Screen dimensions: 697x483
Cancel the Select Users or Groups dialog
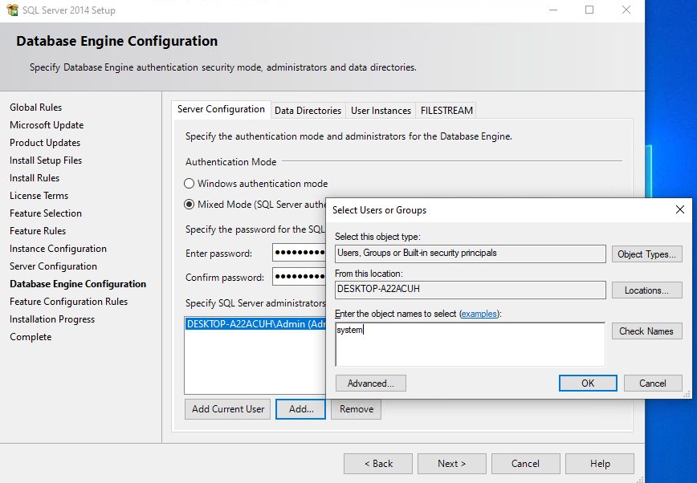[653, 383]
